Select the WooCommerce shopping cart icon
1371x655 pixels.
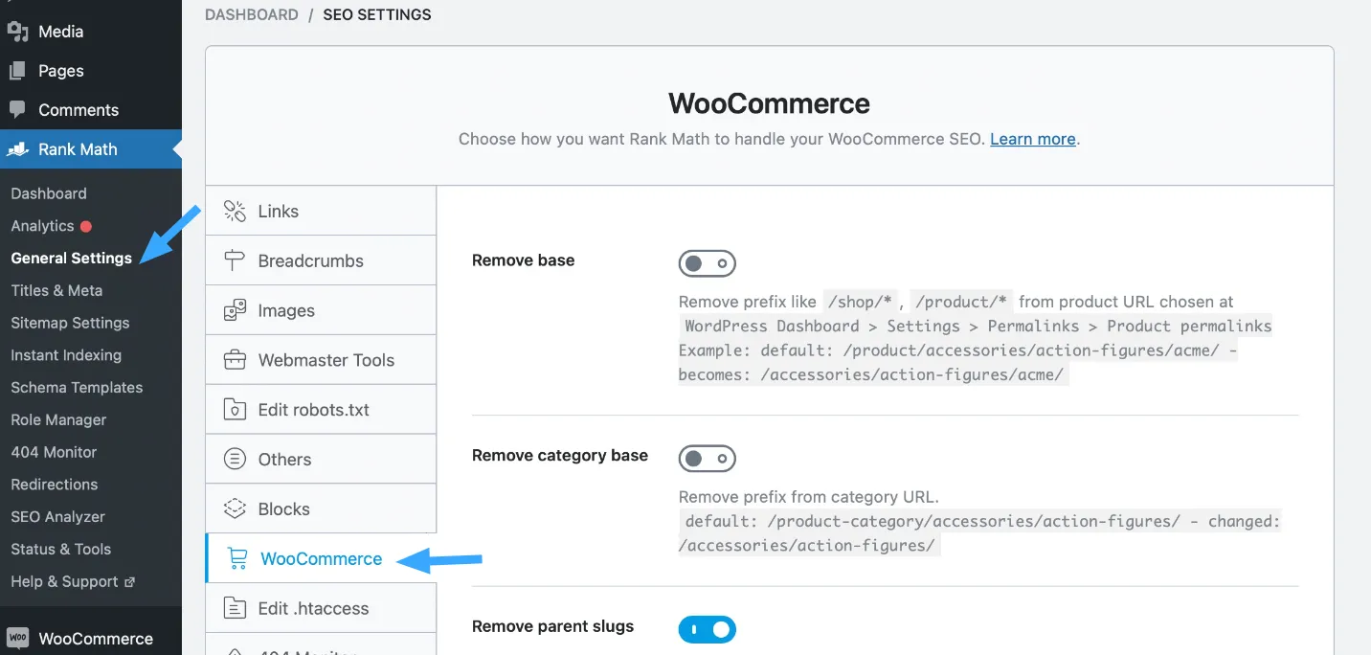pyautogui.click(x=236, y=558)
